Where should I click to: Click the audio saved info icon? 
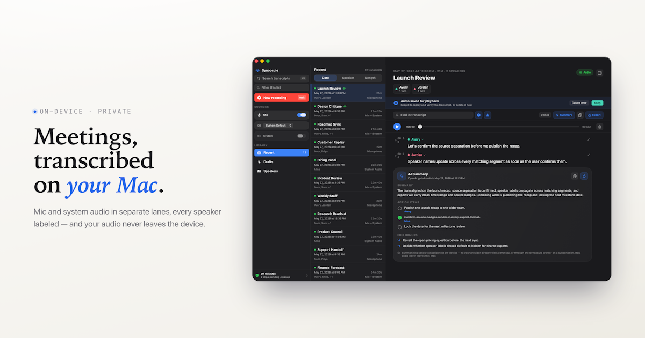pyautogui.click(x=396, y=102)
